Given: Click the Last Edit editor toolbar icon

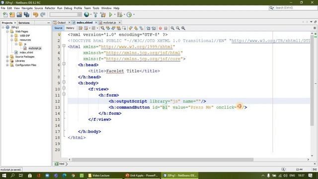Looking at the screenshot, I should [x=80, y=28].
